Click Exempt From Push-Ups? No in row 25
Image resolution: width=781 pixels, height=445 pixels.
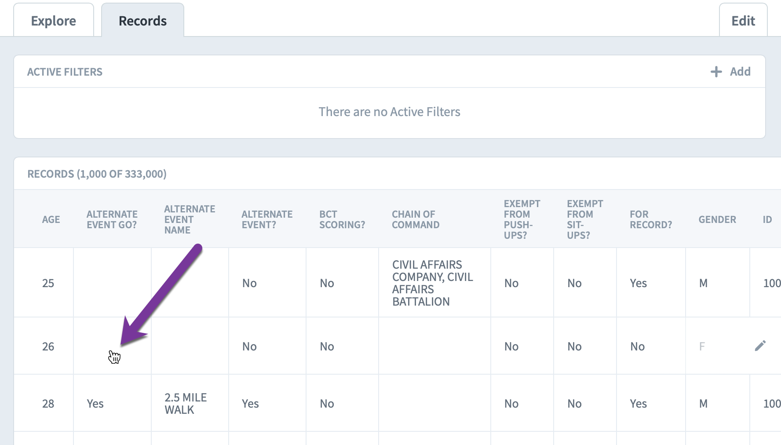pos(511,283)
